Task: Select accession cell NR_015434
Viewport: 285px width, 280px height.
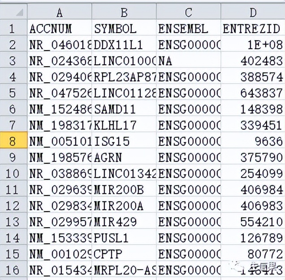Action: [x=60, y=269]
